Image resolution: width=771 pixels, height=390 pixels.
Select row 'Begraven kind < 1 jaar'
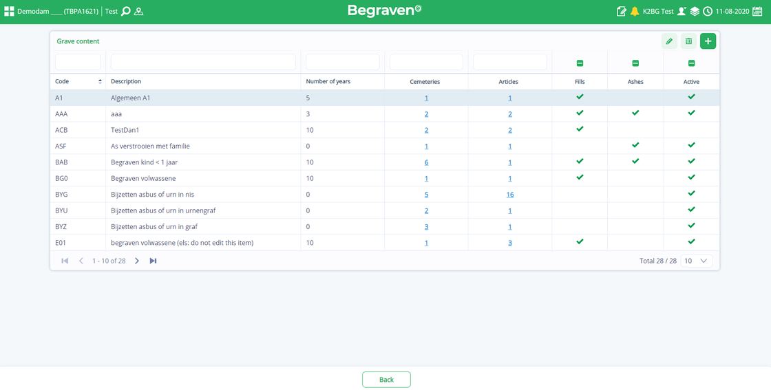pos(385,162)
